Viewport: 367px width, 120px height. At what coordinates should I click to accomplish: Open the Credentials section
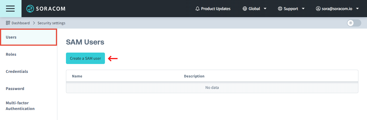[17, 71]
